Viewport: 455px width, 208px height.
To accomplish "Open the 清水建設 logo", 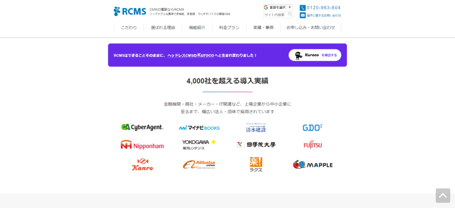I will tap(256, 127).
